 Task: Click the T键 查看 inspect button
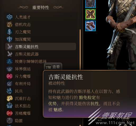pos(53,67)
